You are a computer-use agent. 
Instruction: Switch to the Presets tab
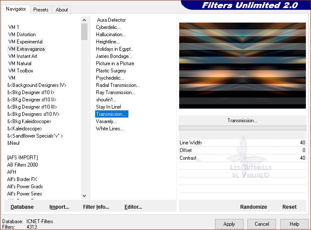click(41, 9)
